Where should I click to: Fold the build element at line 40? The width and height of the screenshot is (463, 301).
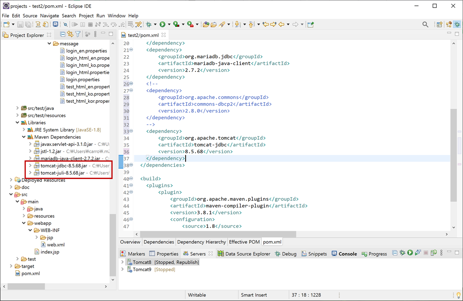[x=131, y=179]
